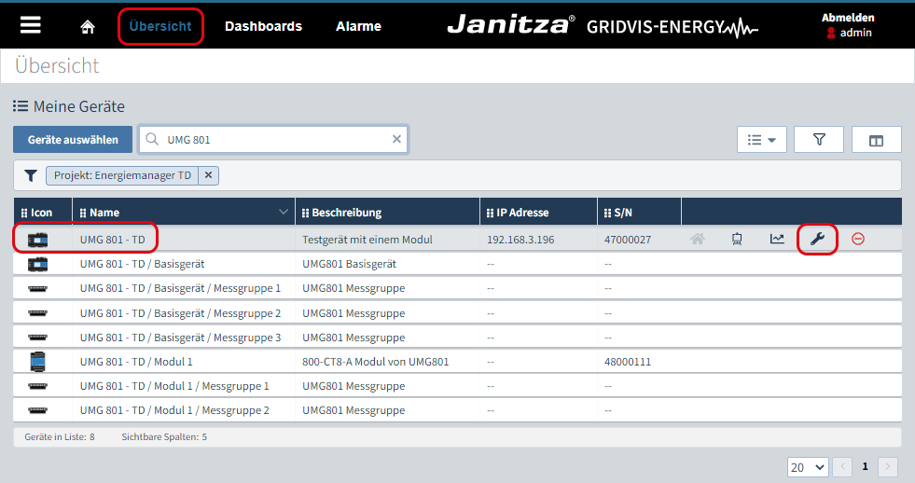
Task: Open the Alarme tab
Action: [358, 26]
